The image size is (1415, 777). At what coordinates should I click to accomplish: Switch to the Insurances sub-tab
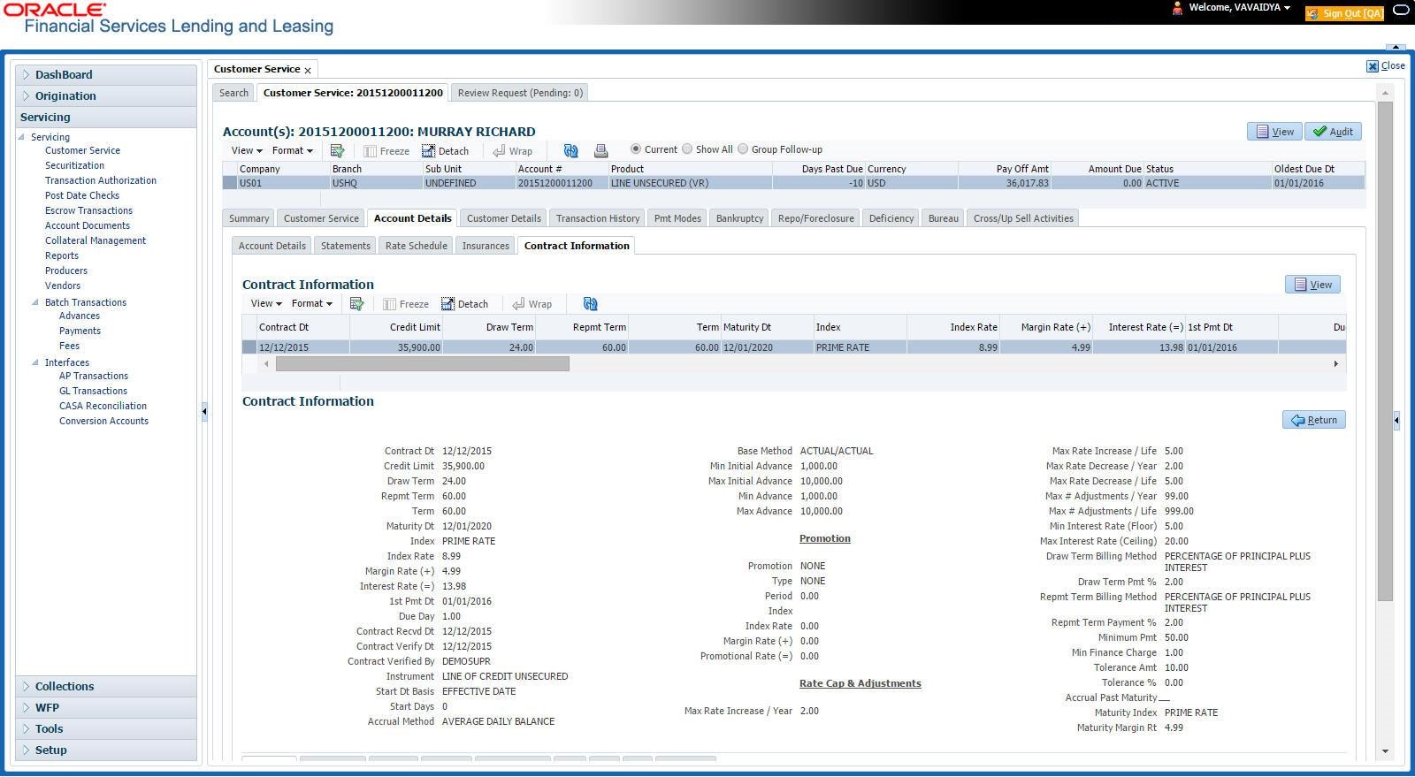[x=486, y=246]
